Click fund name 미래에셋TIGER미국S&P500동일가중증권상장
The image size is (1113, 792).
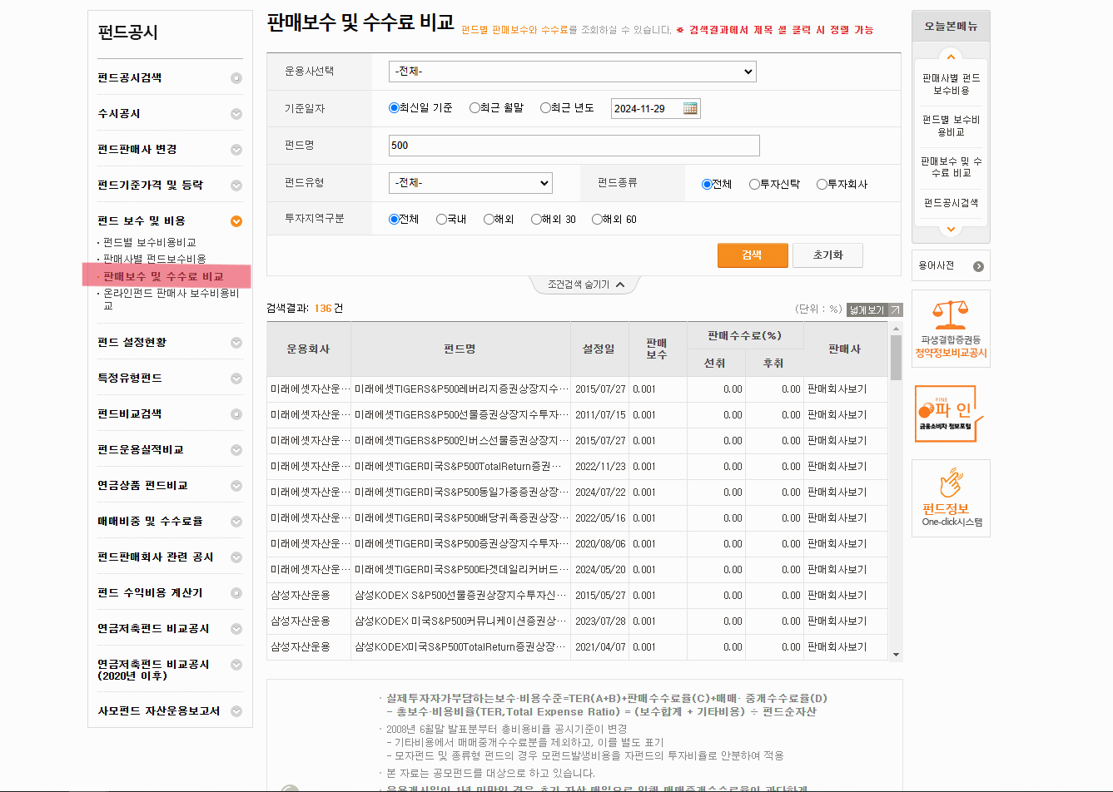click(x=462, y=492)
